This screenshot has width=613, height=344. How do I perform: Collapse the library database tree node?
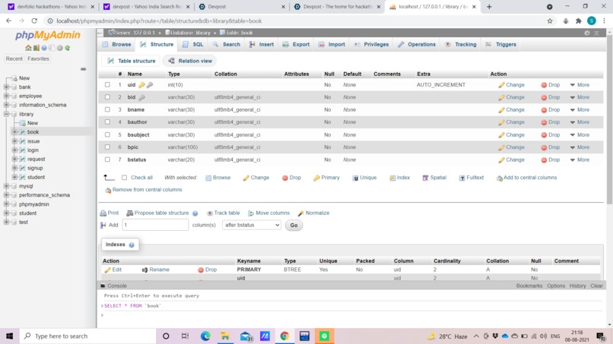pyautogui.click(x=6, y=114)
